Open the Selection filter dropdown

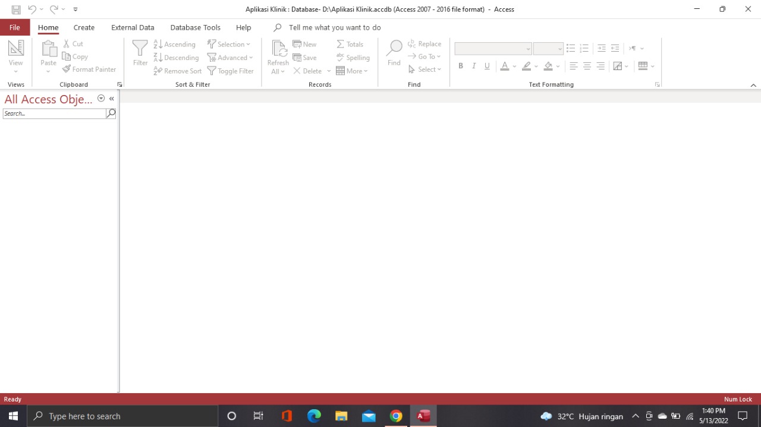[229, 45]
